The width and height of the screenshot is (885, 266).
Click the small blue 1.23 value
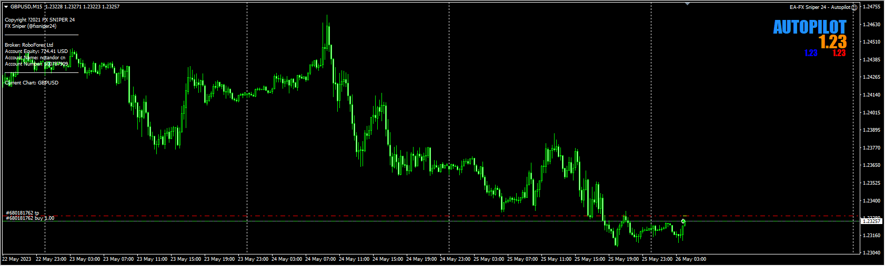pos(811,53)
